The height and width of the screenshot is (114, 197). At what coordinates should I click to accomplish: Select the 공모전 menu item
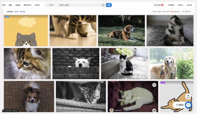pos(18,5)
